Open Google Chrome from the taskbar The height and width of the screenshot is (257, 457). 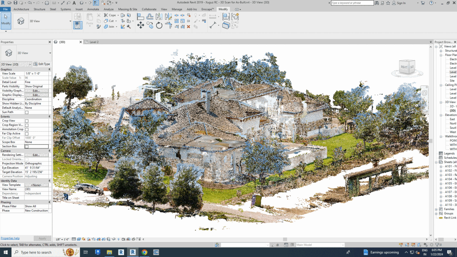pos(144,252)
